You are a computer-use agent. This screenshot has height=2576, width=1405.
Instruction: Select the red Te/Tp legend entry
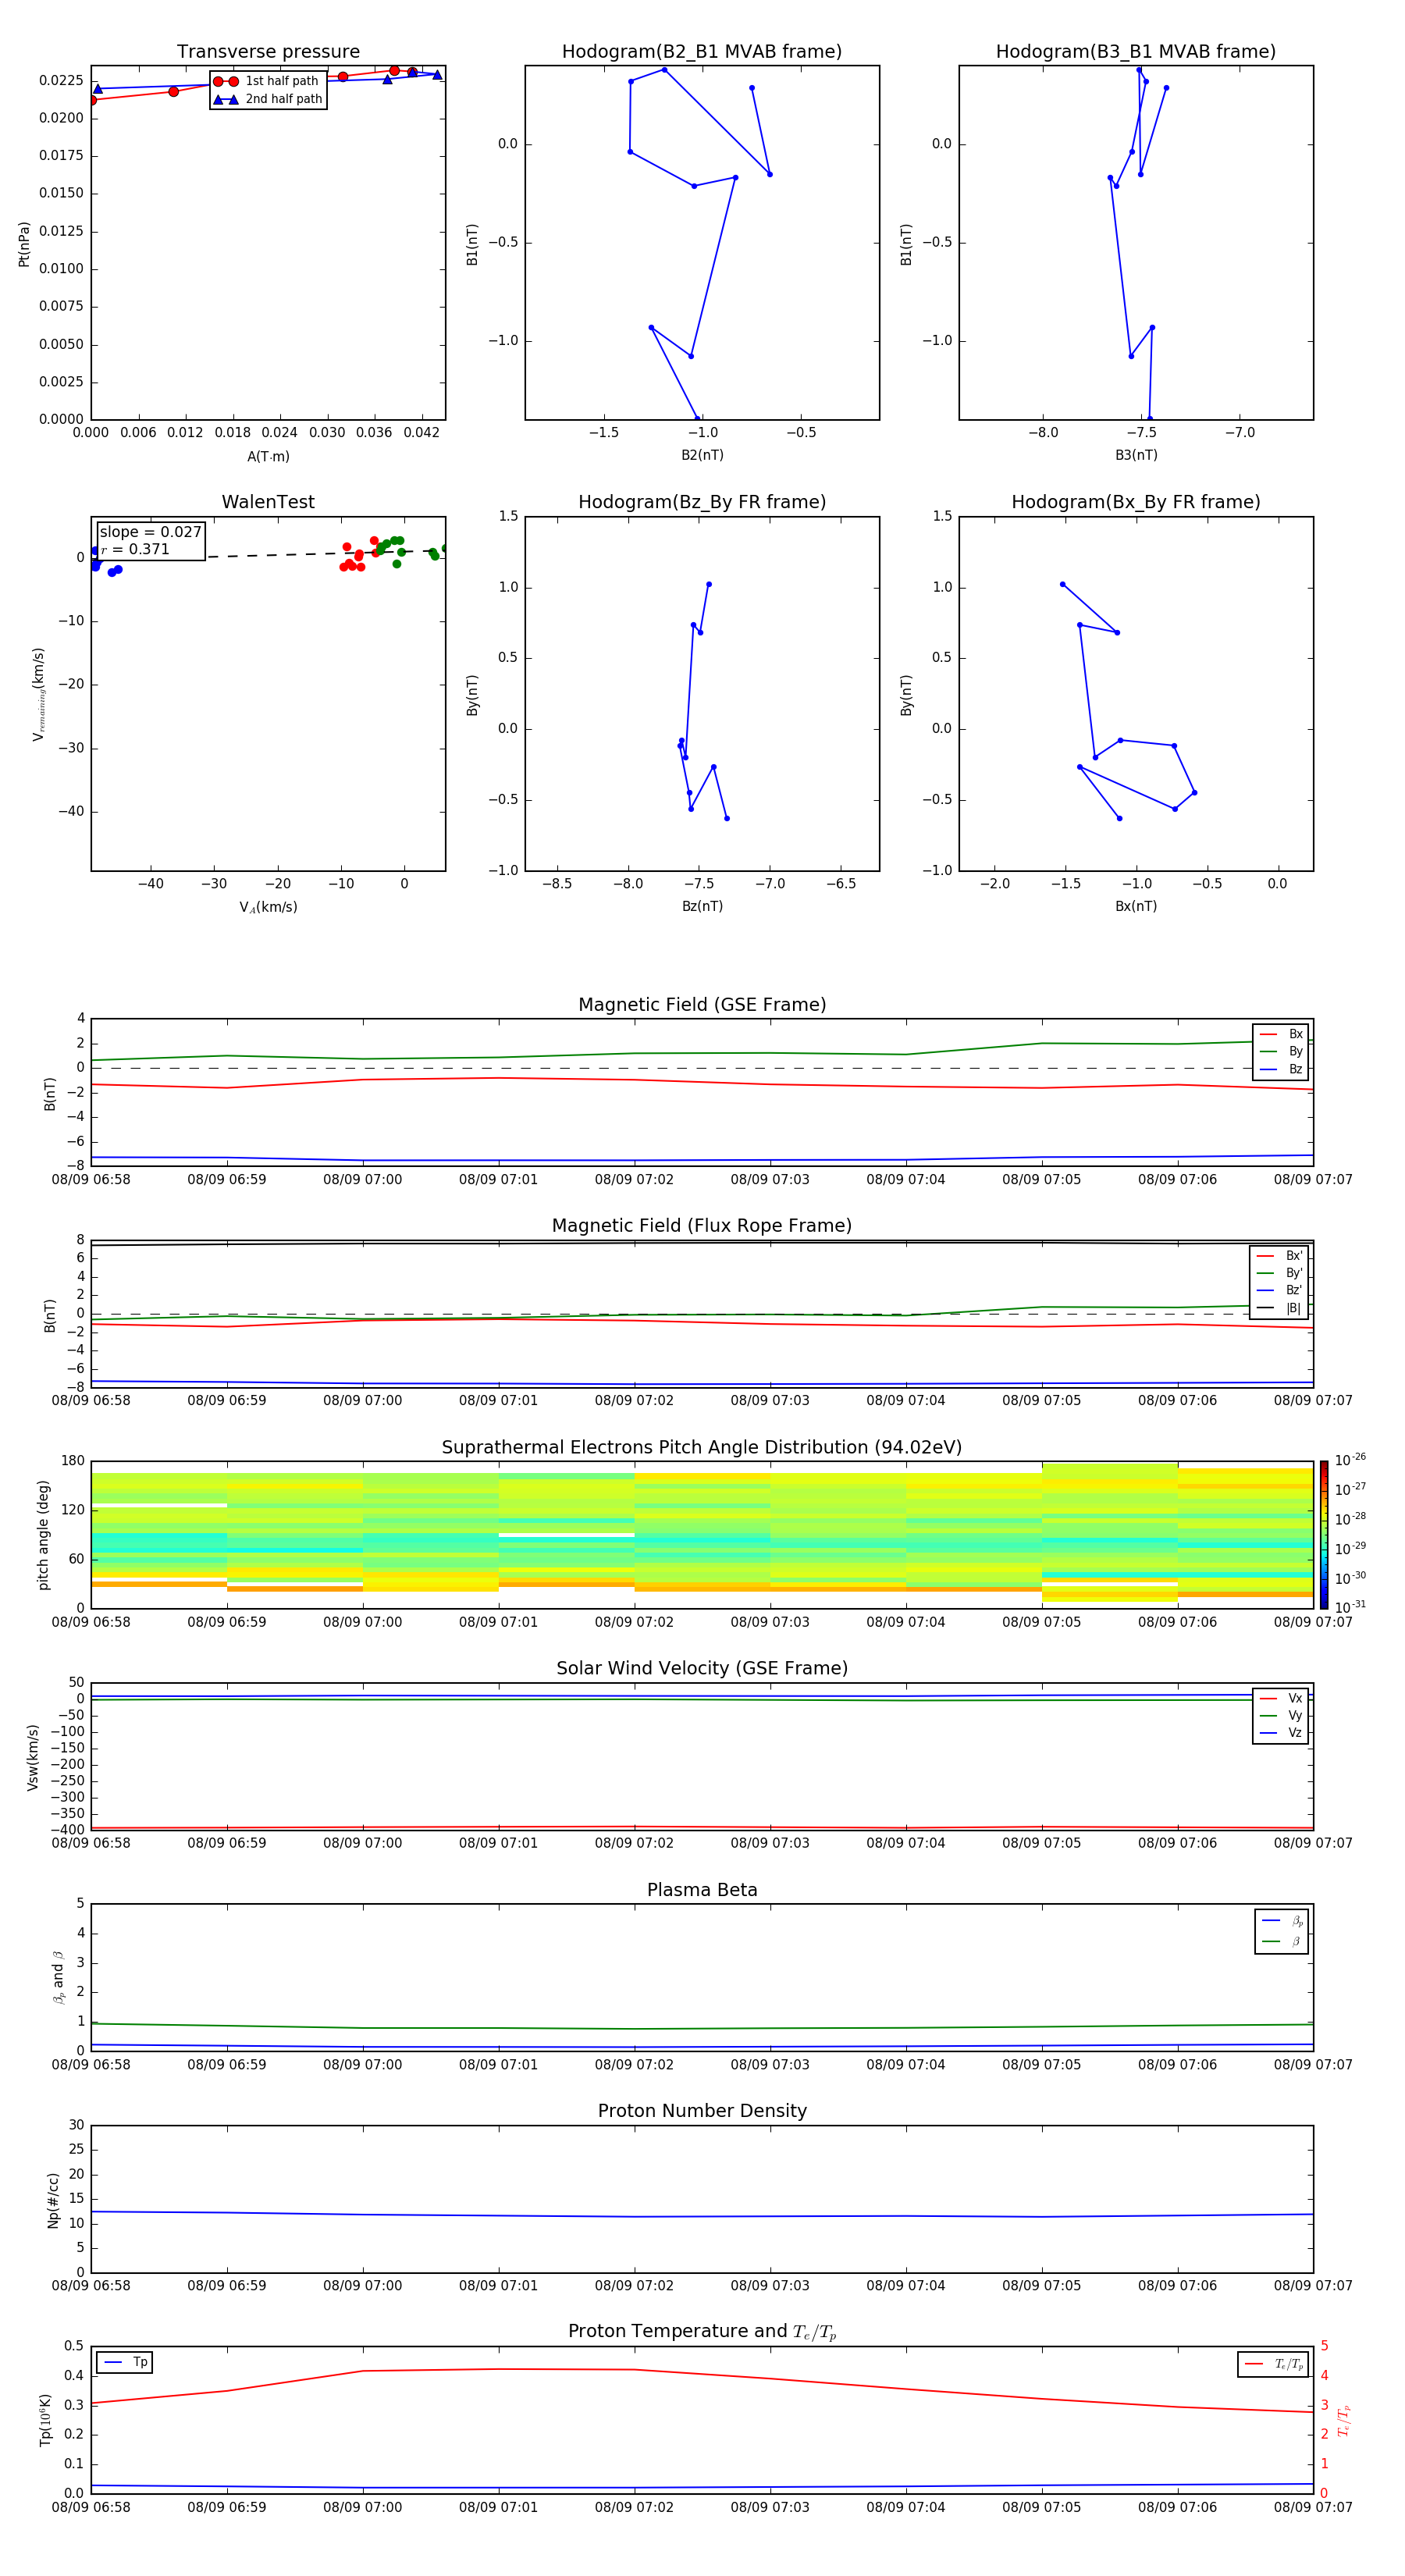pyautogui.click(x=1274, y=2364)
